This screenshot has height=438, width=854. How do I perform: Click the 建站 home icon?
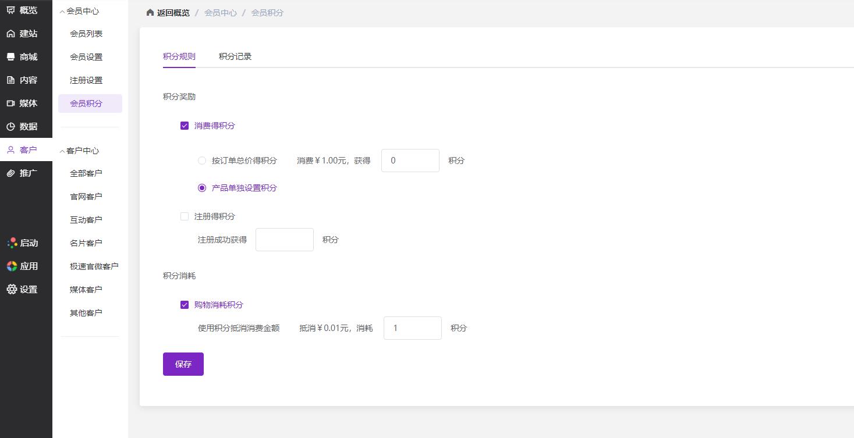[11, 33]
